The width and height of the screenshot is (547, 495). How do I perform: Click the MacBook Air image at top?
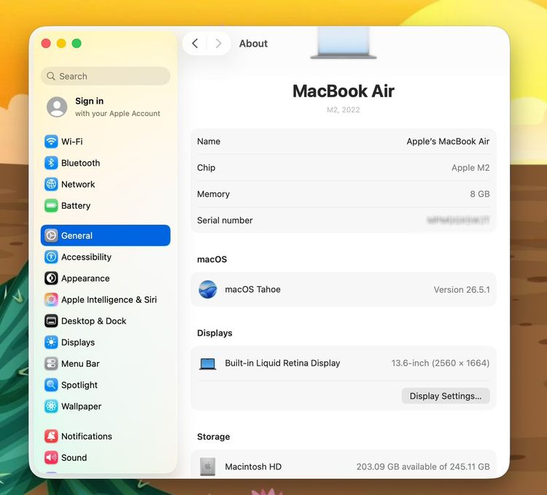344,42
